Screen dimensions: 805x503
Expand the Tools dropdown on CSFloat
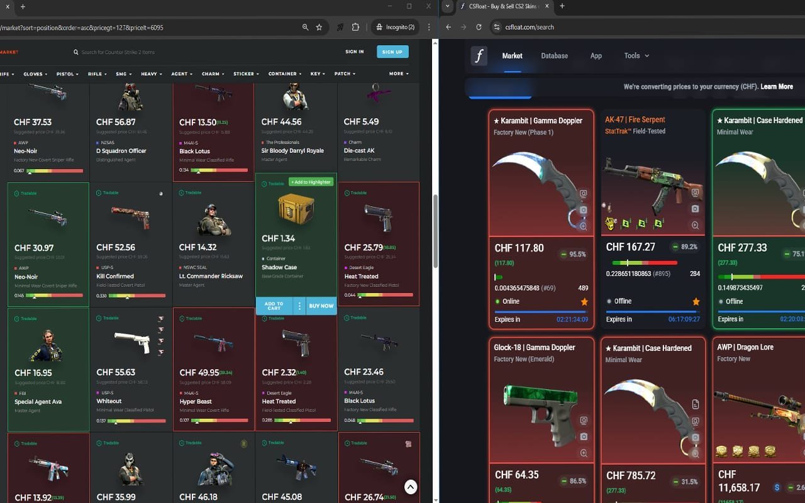pos(636,56)
